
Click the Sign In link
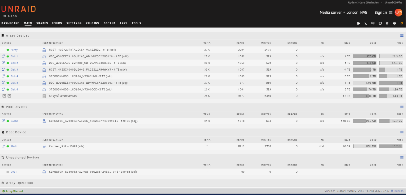click(381, 13)
